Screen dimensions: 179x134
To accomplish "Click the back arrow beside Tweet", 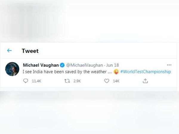I will click(x=9, y=51).
